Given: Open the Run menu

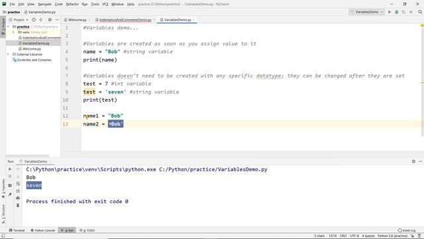Looking at the screenshot, I should pos(85,4).
